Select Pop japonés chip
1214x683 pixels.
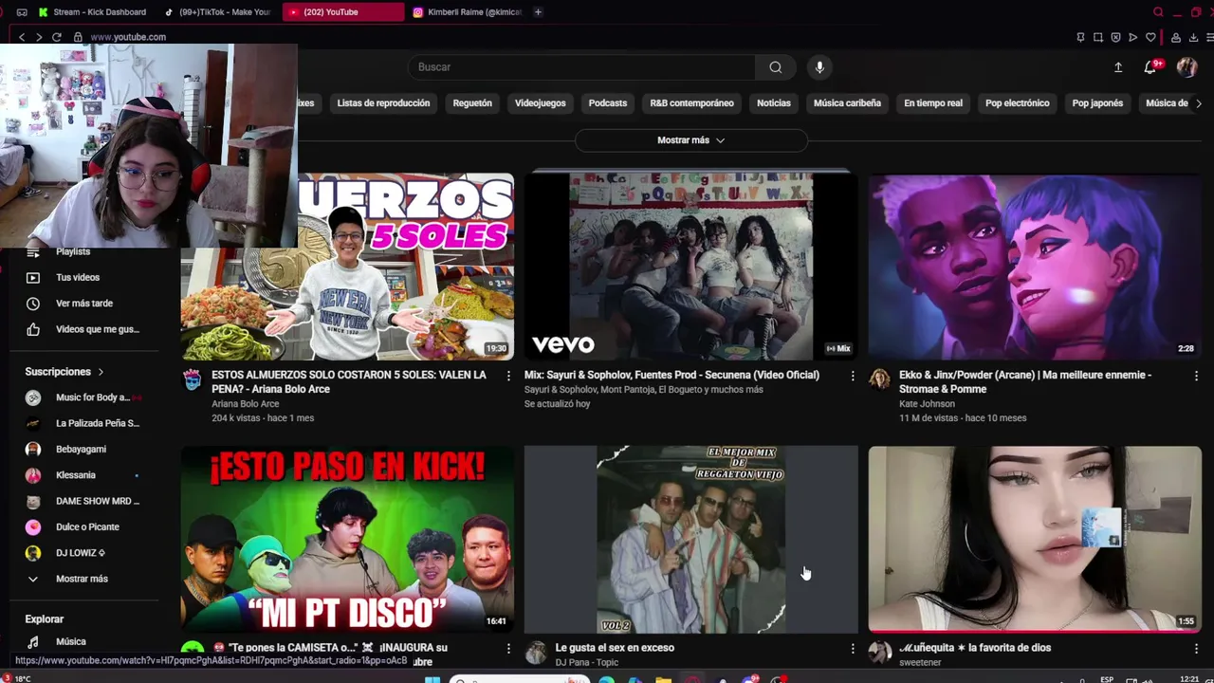click(1097, 103)
